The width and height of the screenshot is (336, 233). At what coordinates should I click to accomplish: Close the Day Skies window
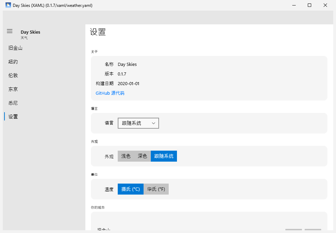(x=325, y=5)
